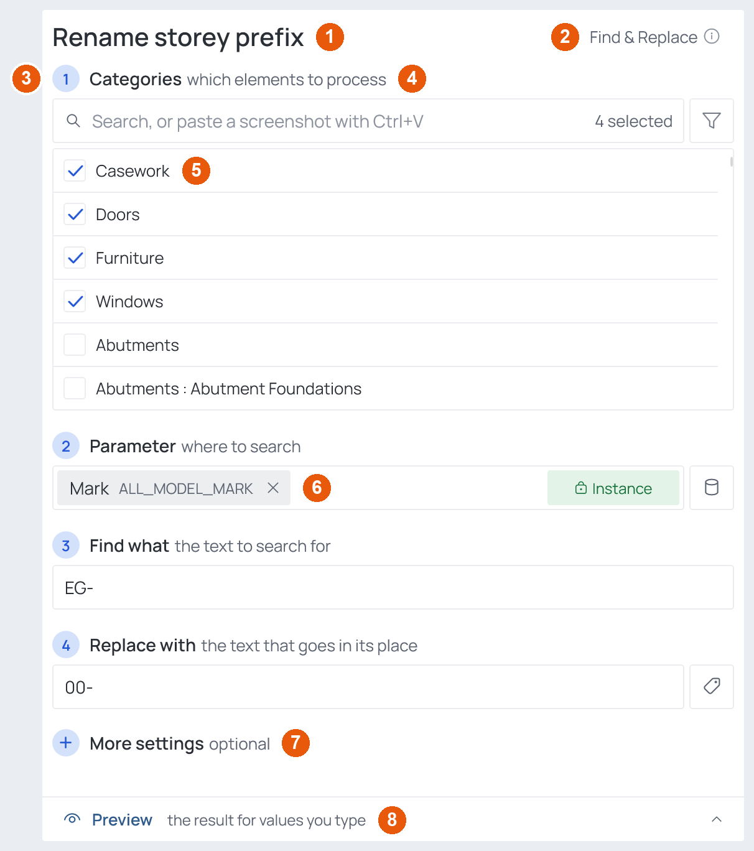
Task: Click the categories search box
Action: click(368, 121)
